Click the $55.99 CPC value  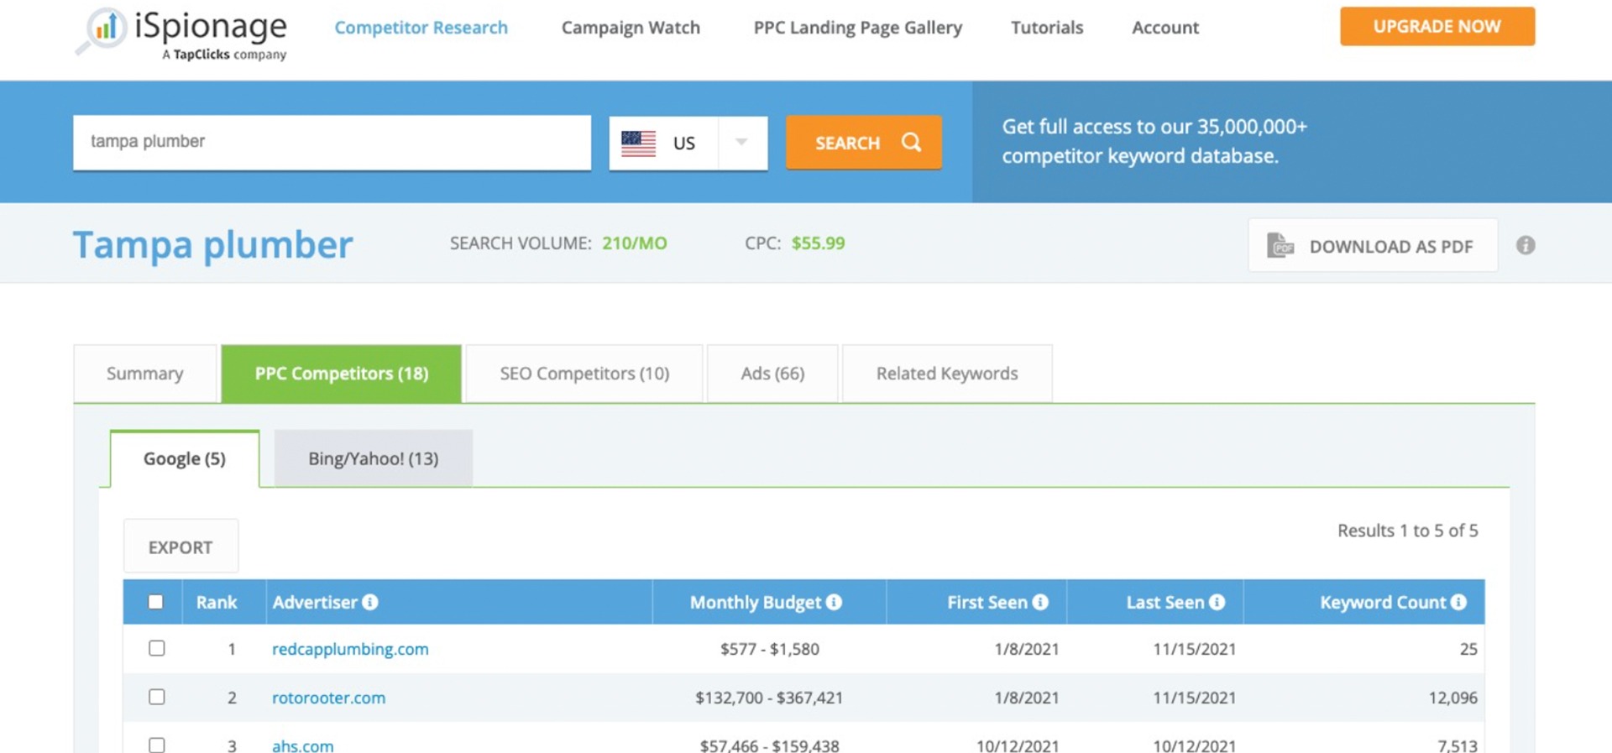[x=818, y=243]
